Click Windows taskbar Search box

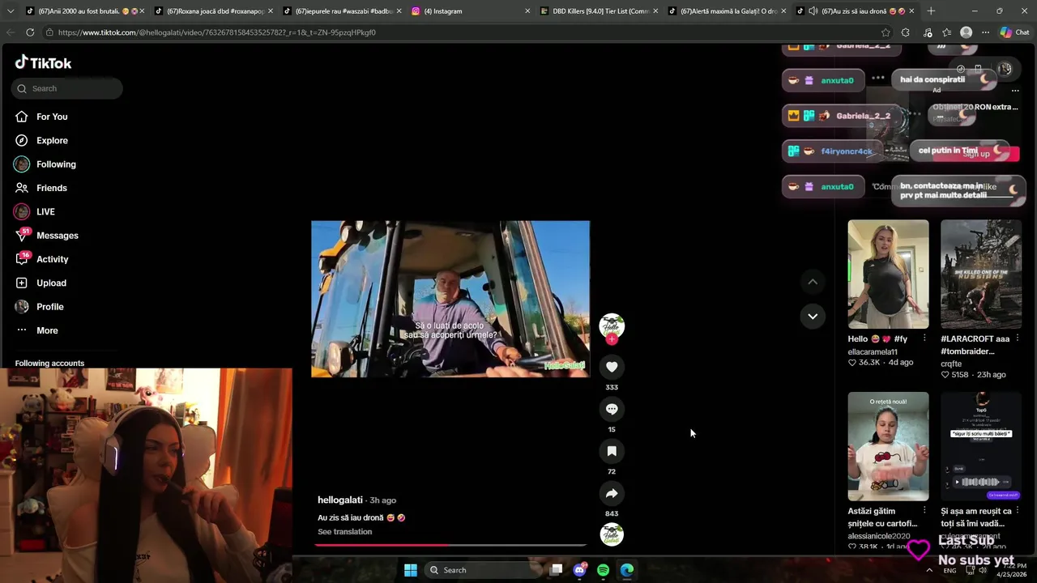[x=483, y=570]
